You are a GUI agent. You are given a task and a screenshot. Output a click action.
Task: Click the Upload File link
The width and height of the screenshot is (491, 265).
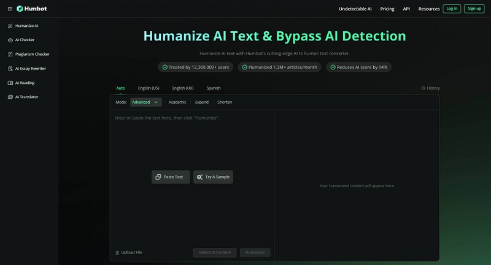click(129, 253)
